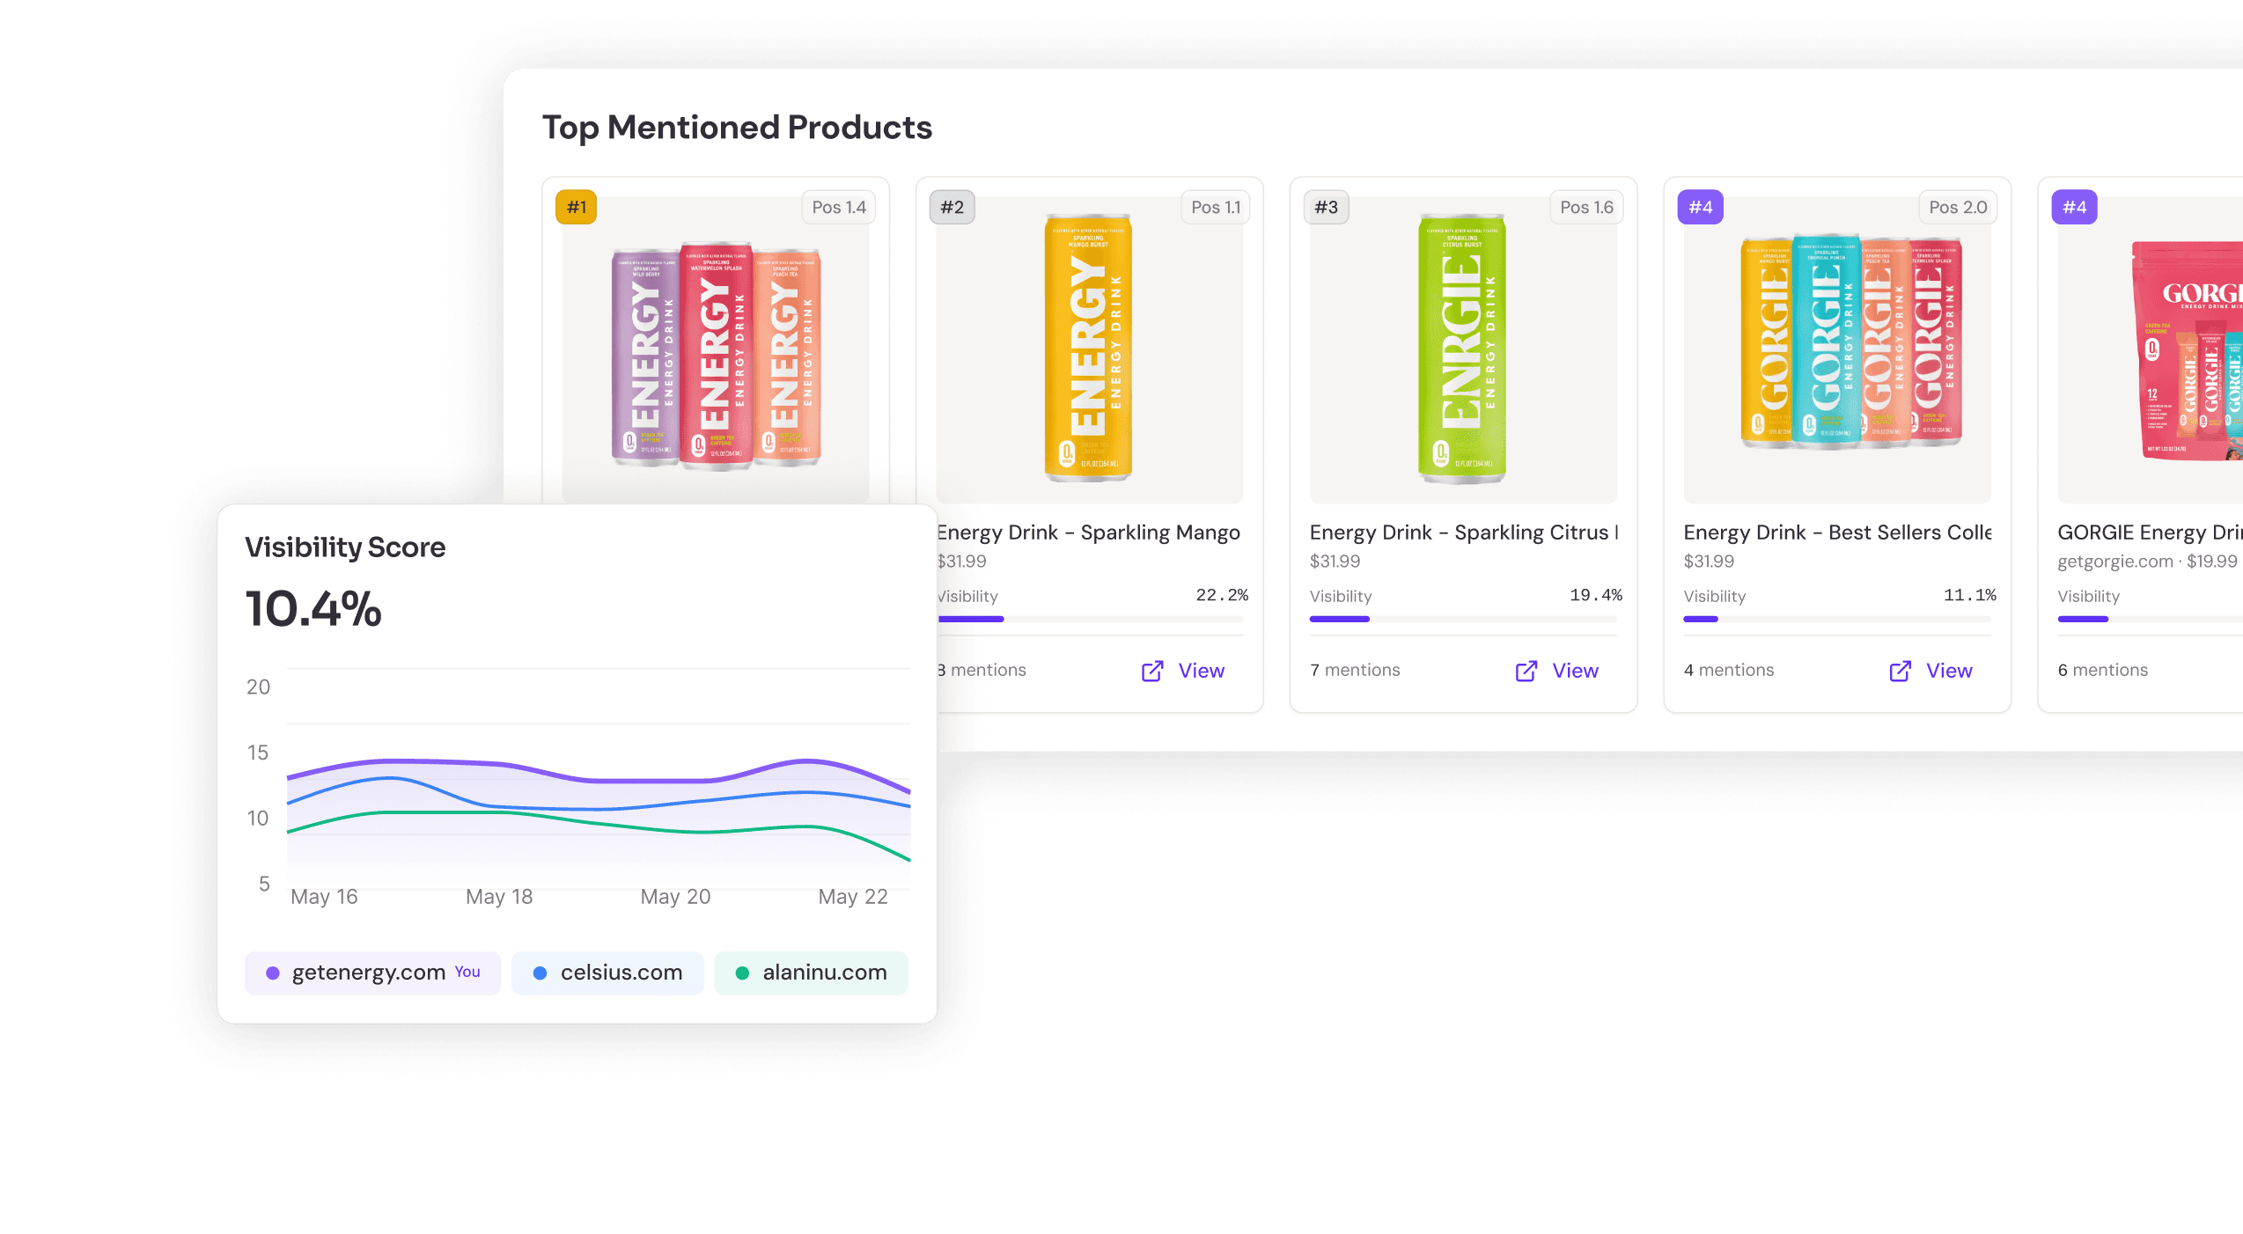
Task: Click the "6 mentions" count
Action: [2103, 670]
